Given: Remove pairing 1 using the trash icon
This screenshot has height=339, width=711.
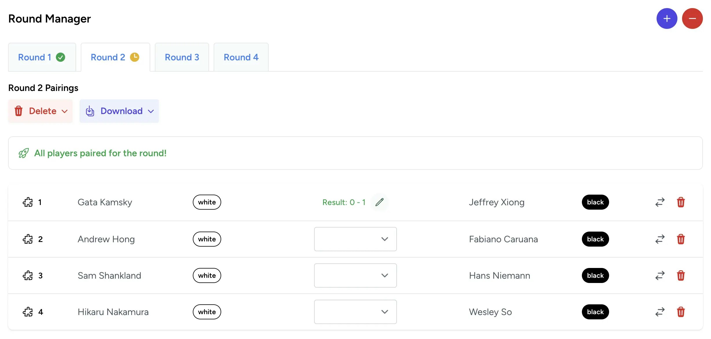Looking at the screenshot, I should (681, 202).
